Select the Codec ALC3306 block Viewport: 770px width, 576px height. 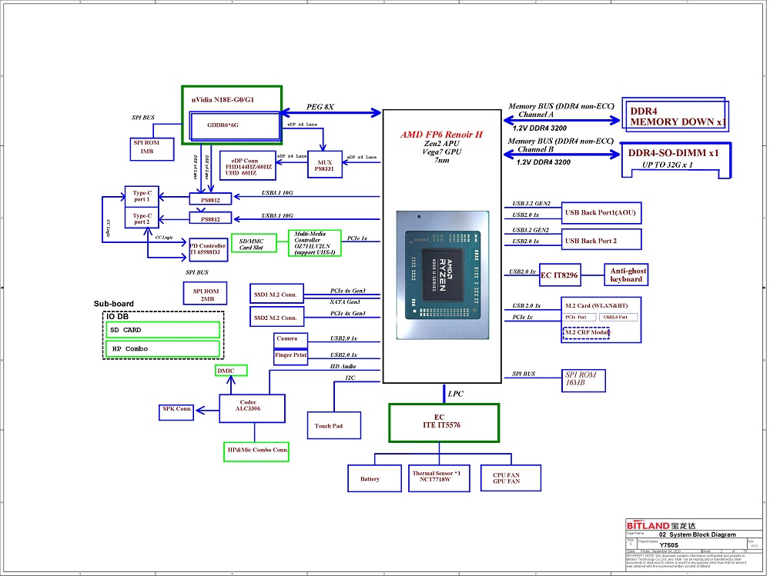click(x=252, y=408)
